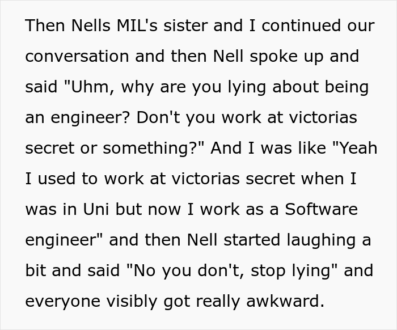The image size is (397, 330).
Task: Click the word "visibly"
Action: click(132, 301)
